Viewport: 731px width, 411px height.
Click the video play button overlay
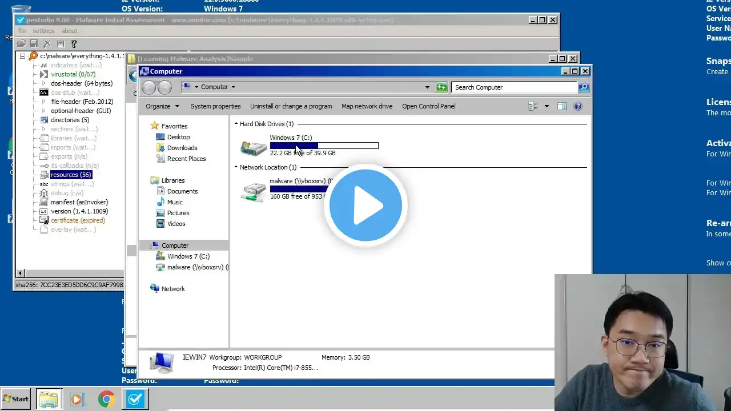(x=365, y=205)
